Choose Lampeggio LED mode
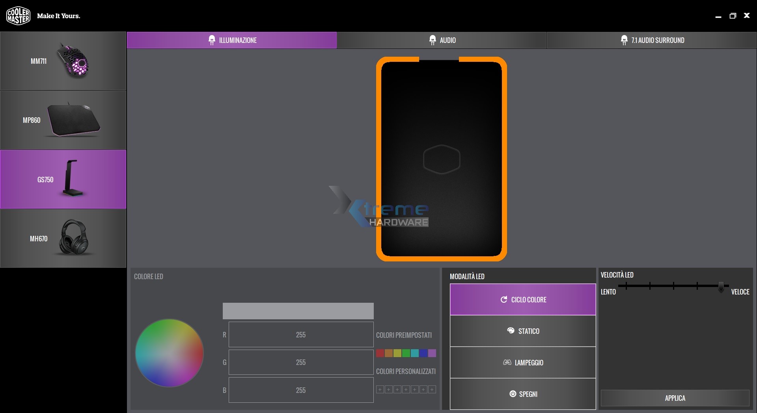 [523, 363]
